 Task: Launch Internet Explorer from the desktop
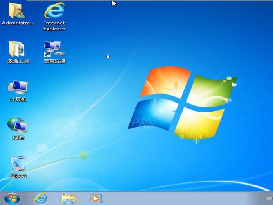[x=54, y=11]
